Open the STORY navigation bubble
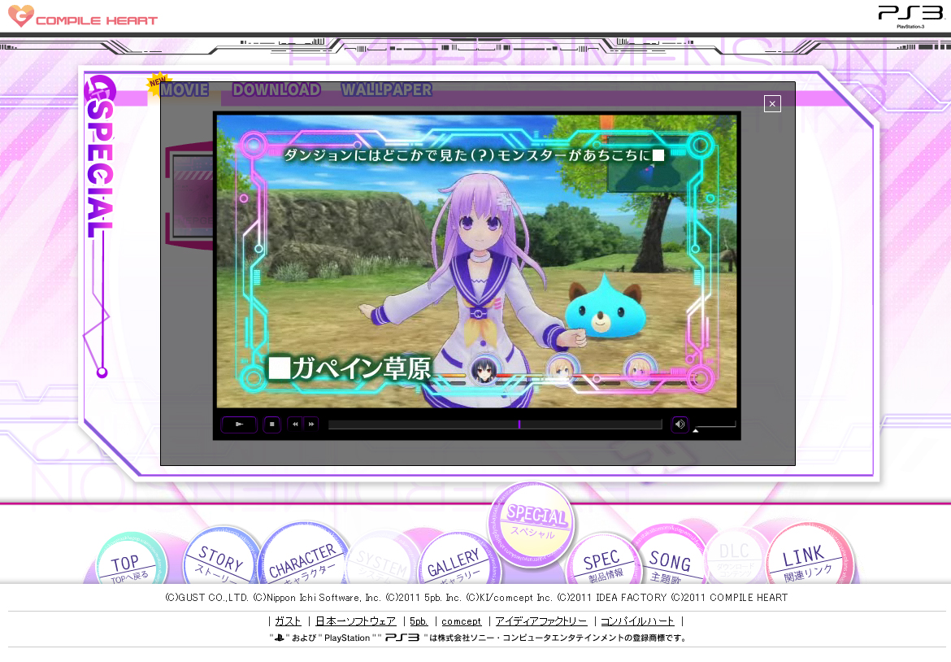 221,557
